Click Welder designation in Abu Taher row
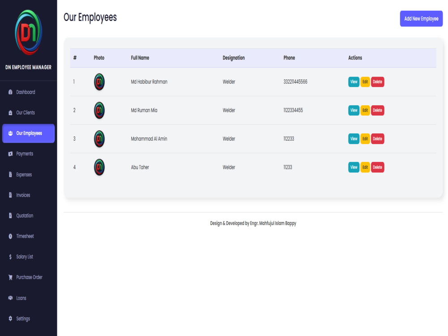This screenshot has width=448, height=336. click(229, 167)
